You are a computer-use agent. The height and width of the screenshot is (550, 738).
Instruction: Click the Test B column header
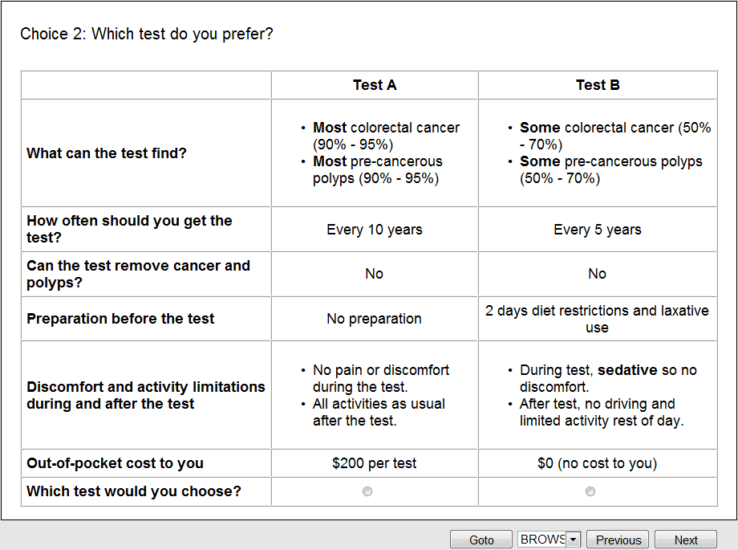[x=598, y=85]
